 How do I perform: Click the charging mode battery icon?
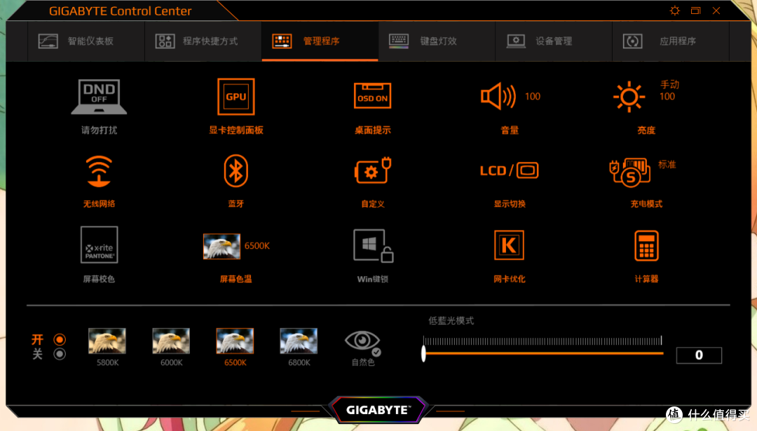tap(629, 172)
